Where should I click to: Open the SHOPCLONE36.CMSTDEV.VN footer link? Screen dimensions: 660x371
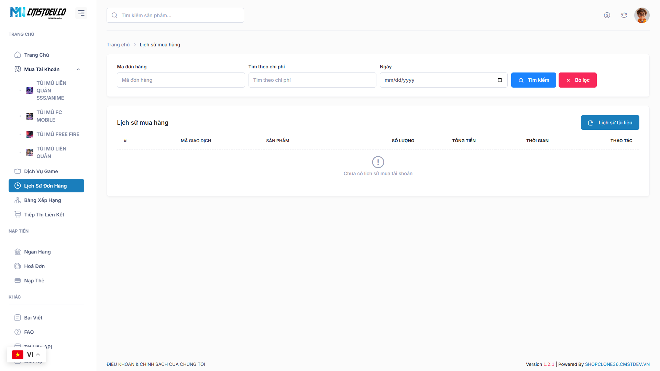coord(617,364)
